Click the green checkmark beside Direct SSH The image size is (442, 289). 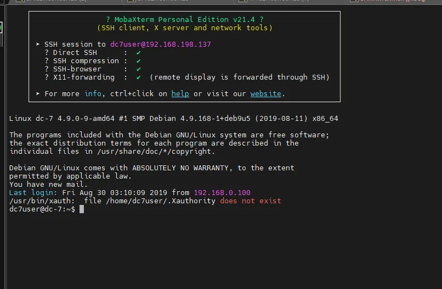138,53
